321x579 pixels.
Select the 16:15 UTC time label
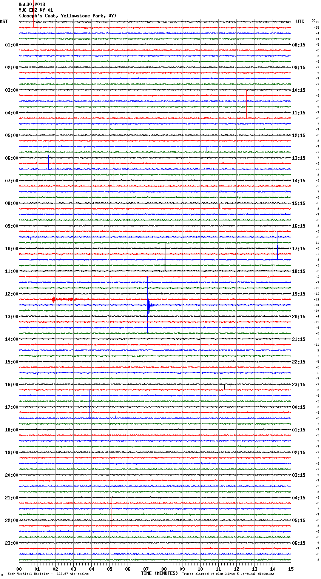click(x=299, y=226)
